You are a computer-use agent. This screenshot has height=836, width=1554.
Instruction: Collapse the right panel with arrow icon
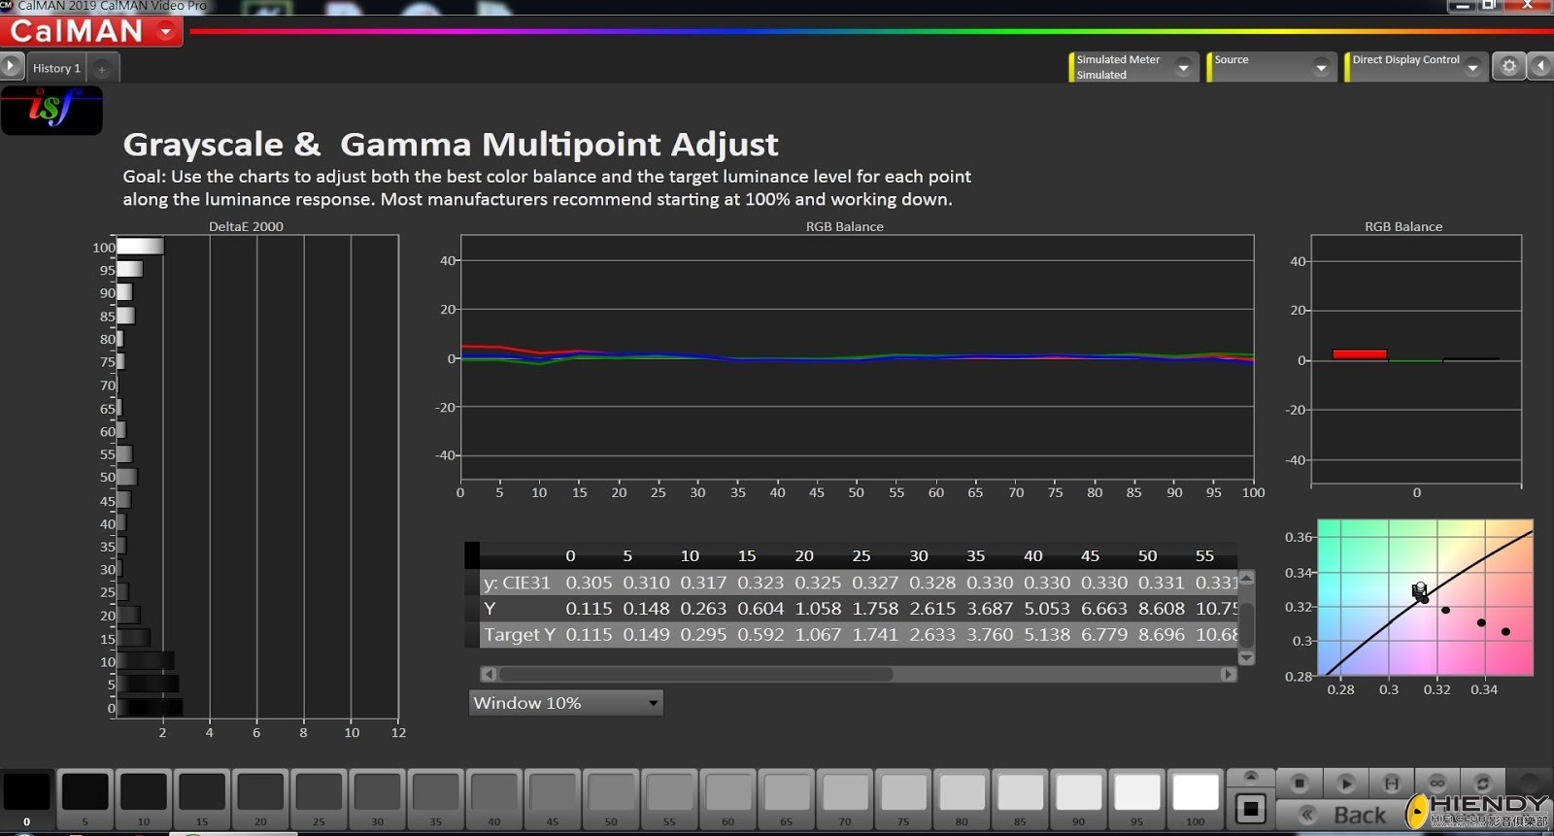(x=1540, y=66)
